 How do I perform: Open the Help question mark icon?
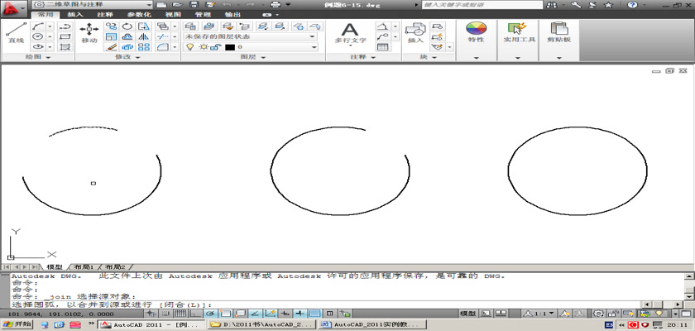click(632, 5)
